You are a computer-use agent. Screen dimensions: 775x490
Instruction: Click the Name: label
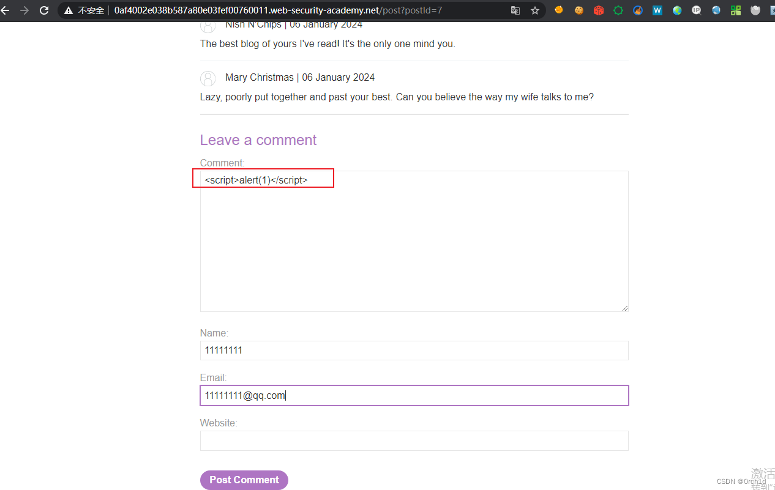tap(214, 333)
